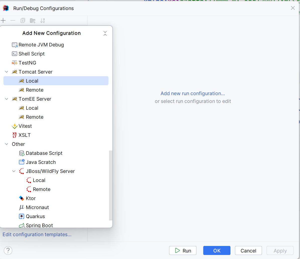Collapse the Tomcat Server node
This screenshot has height=259, width=300.
coord(7,72)
